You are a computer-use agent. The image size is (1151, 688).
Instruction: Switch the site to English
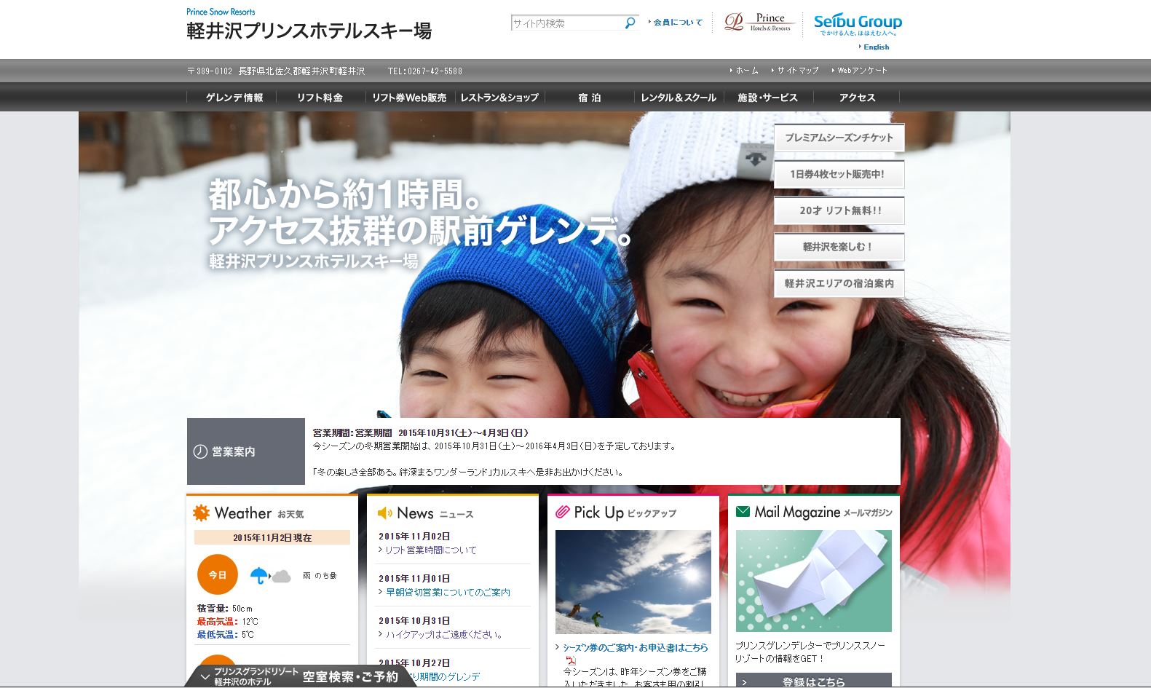coord(876,47)
